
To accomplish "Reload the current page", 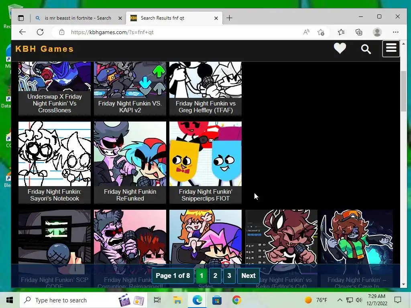I will [40, 32].
